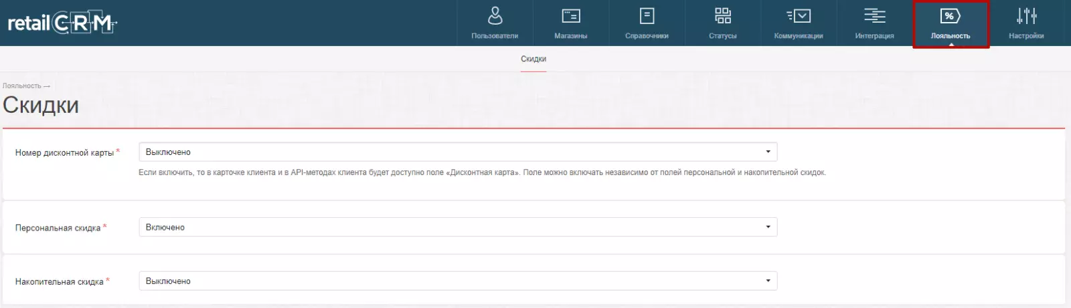Image resolution: width=1071 pixels, height=308 pixels.
Task: Click the retailCRM logo
Action: tap(62, 23)
